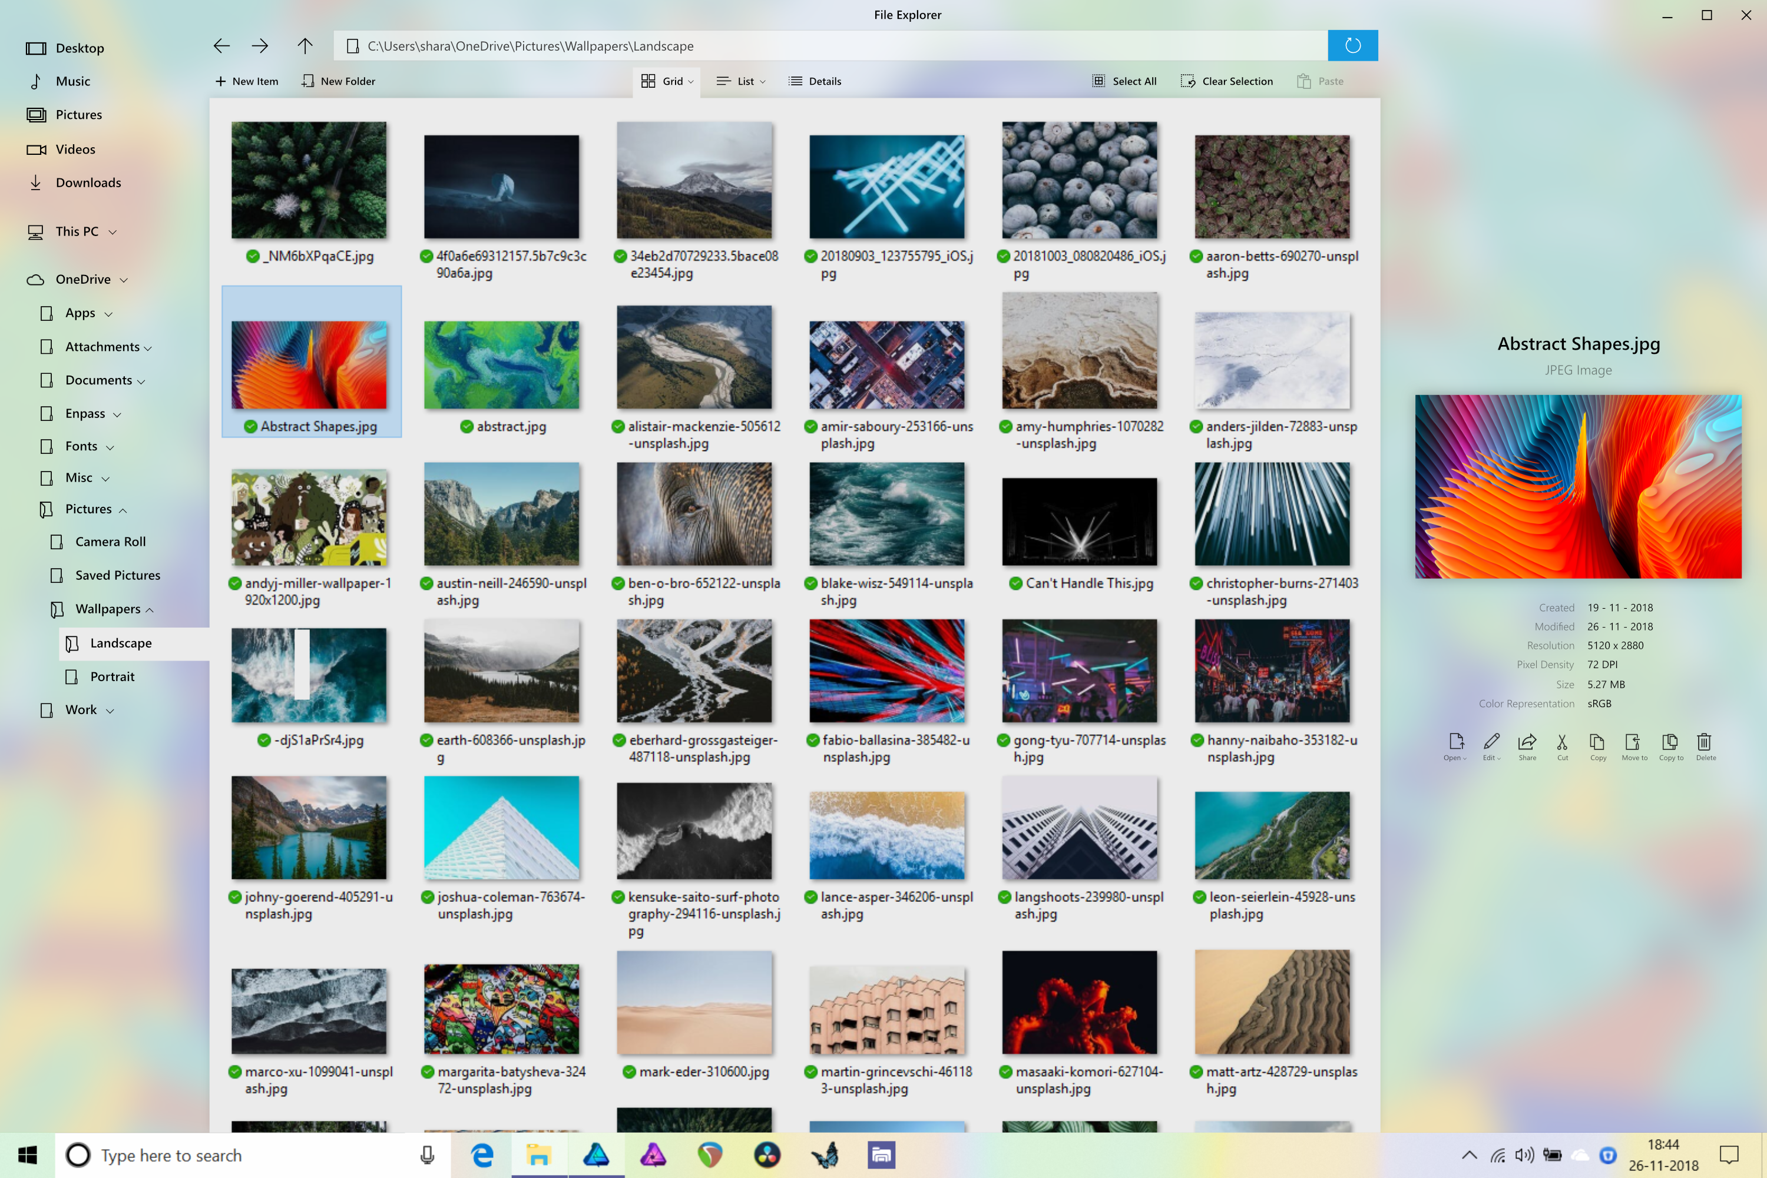This screenshot has height=1178, width=1767.
Task: Collapse the Wallpapers folder in sidebar
Action: coord(150,610)
